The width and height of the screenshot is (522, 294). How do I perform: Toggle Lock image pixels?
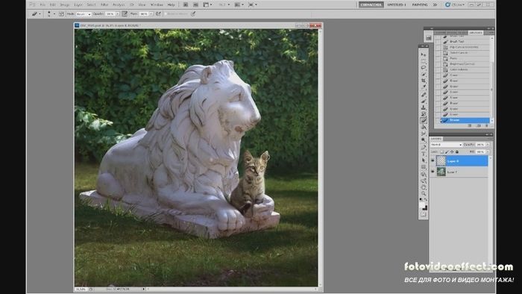click(447, 151)
